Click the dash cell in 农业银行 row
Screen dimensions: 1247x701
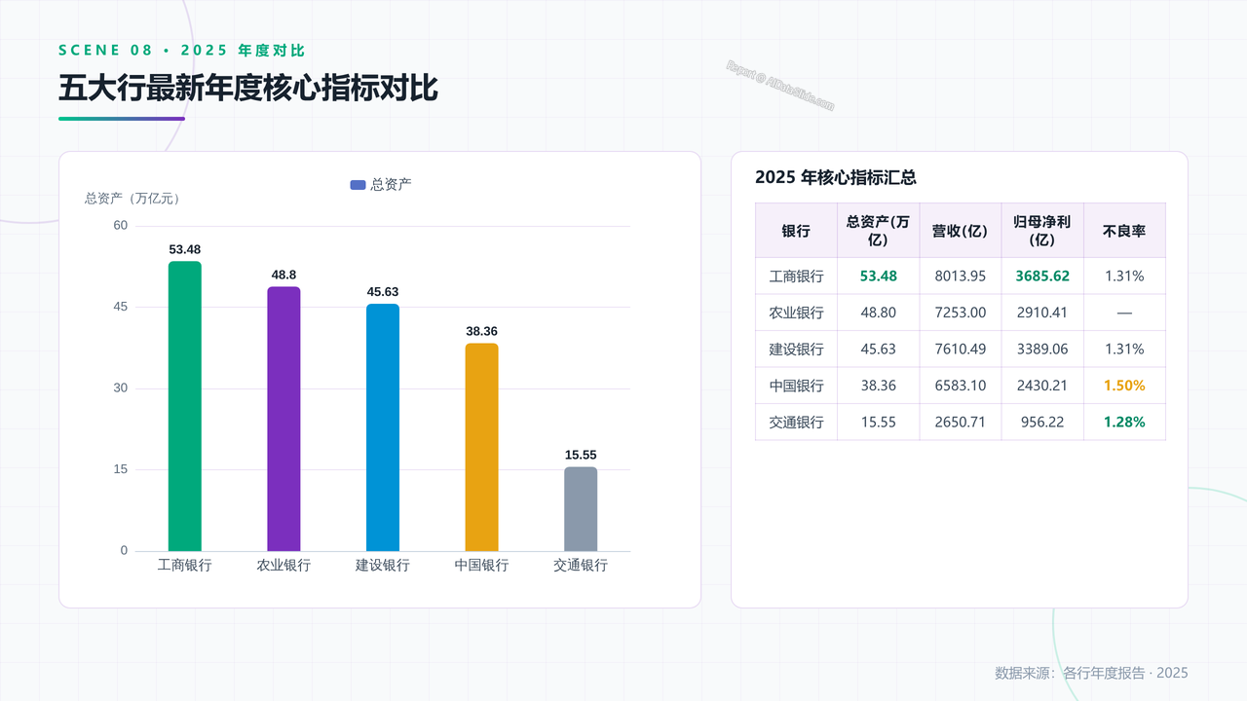(1124, 313)
